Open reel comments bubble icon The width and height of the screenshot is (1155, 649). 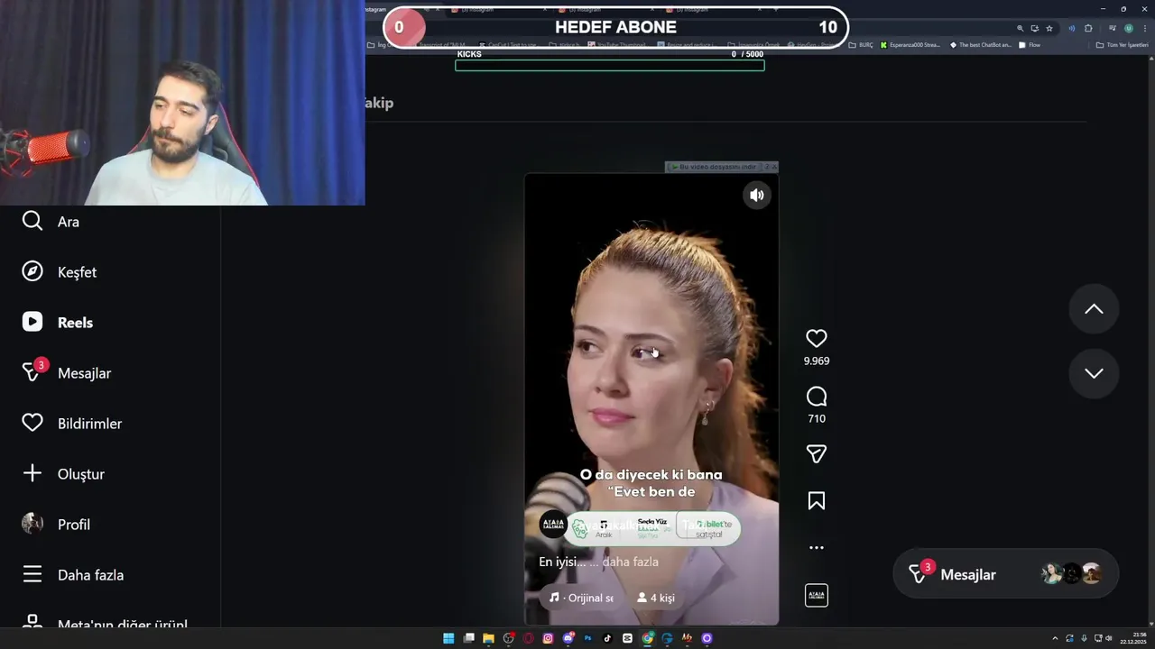pyautogui.click(x=817, y=397)
